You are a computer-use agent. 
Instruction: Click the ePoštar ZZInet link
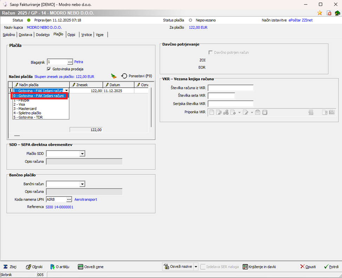point(301,20)
